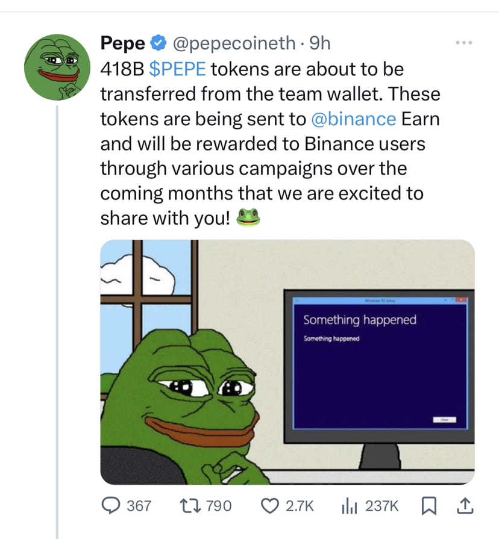This screenshot has width=499, height=539.
Task: Bookmark the tweet with the bookmark icon
Action: coord(429,506)
